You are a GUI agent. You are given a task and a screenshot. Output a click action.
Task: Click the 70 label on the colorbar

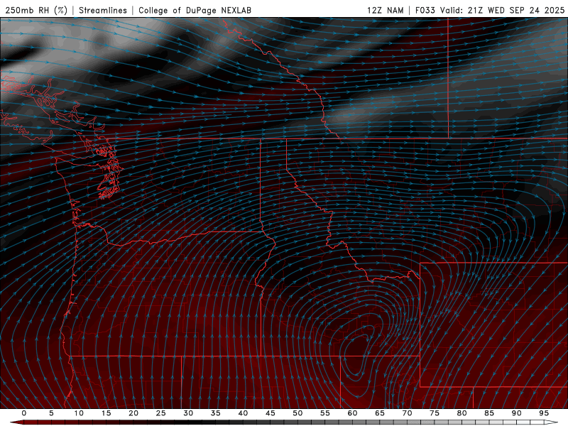(407, 413)
